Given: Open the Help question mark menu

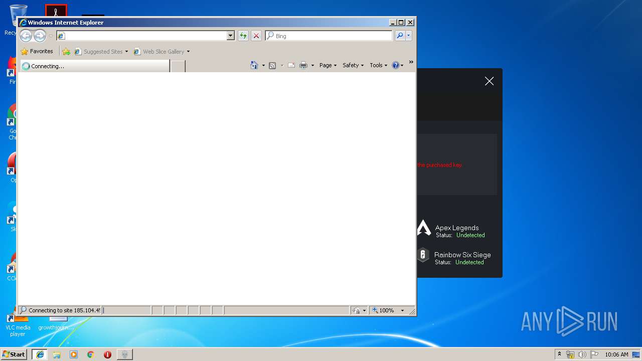Looking at the screenshot, I should point(397,65).
